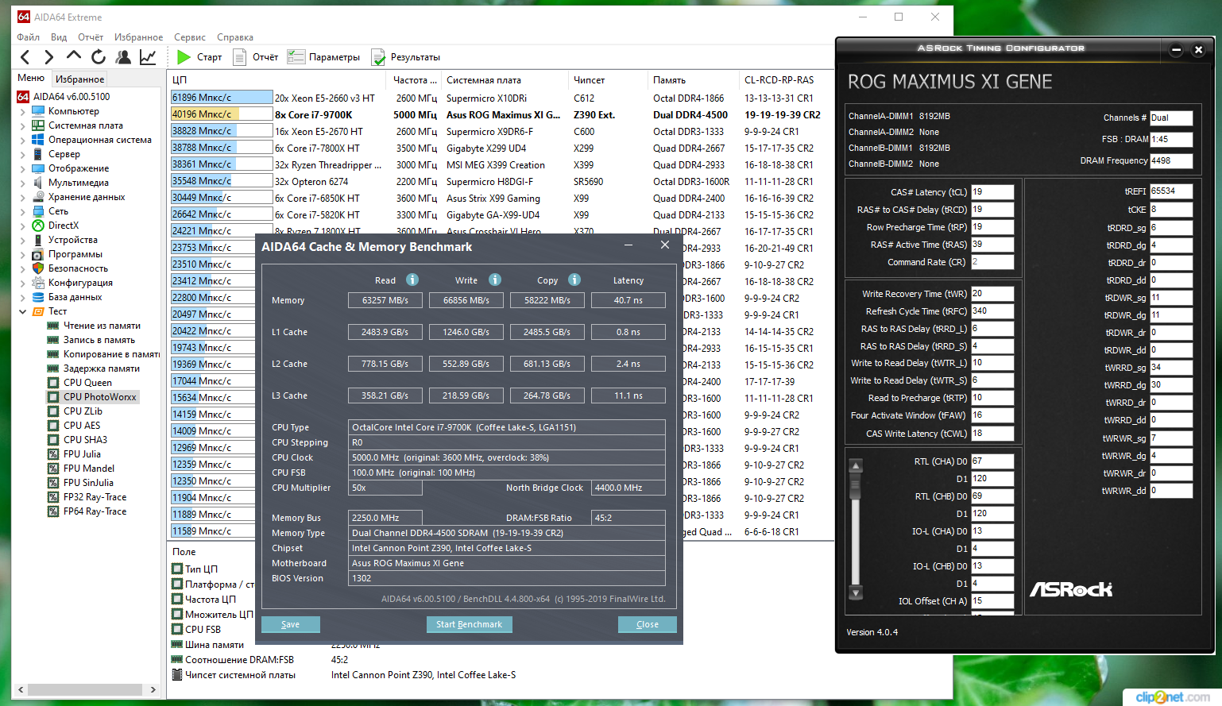
Task: Click the up-level arrow in AIDA64 toolbar
Action: click(x=74, y=56)
